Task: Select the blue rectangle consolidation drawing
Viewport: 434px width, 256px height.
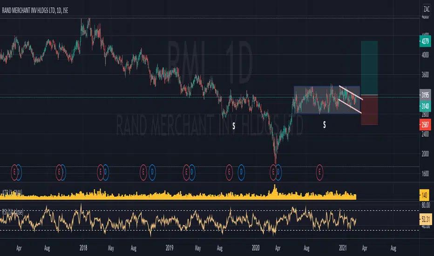Action: click(327, 100)
